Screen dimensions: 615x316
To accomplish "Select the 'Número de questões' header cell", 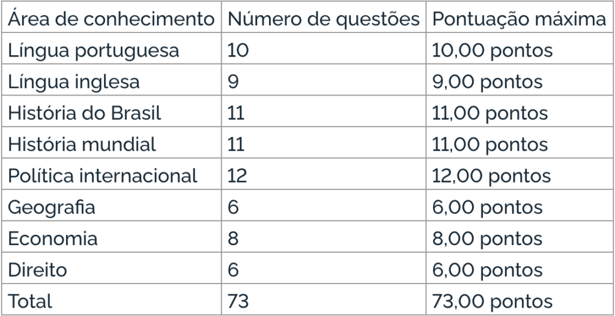I will click(324, 17).
